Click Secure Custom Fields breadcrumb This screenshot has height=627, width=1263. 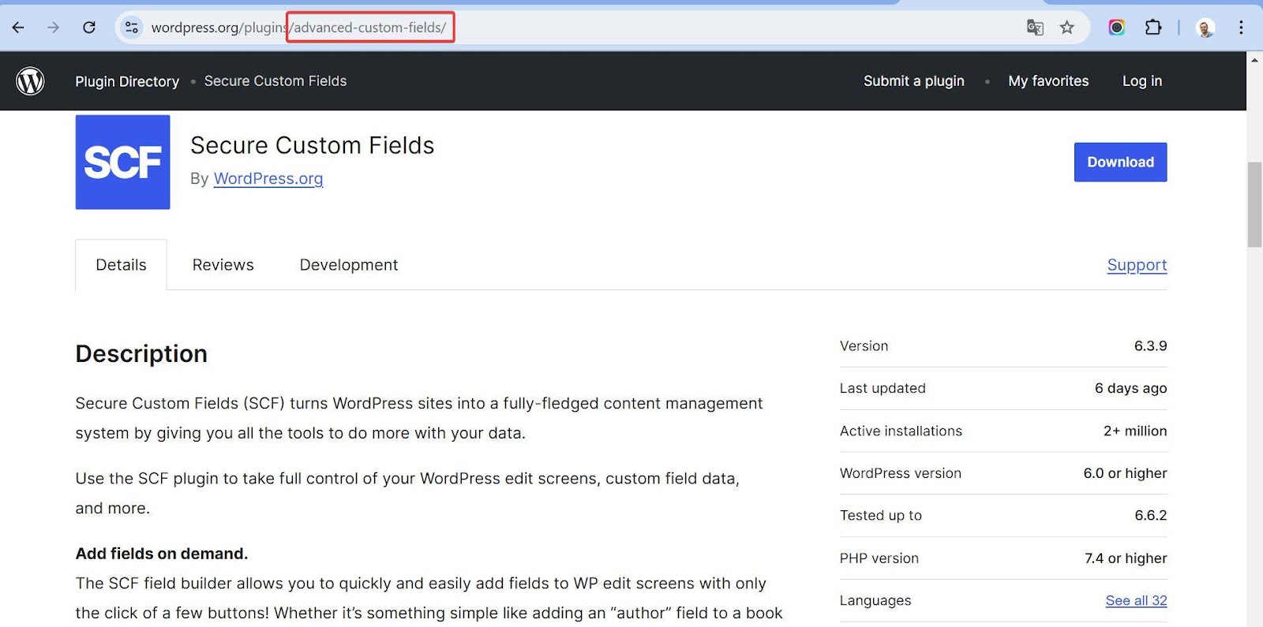[275, 81]
